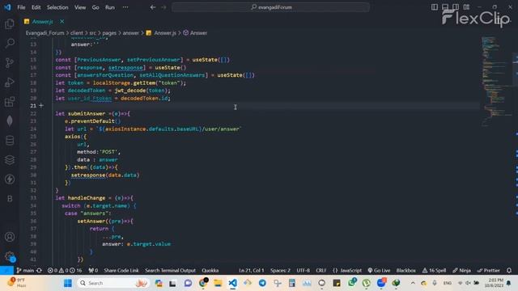Click the ports forwarded status item
Screen dimensions: 518x291
click(93, 270)
